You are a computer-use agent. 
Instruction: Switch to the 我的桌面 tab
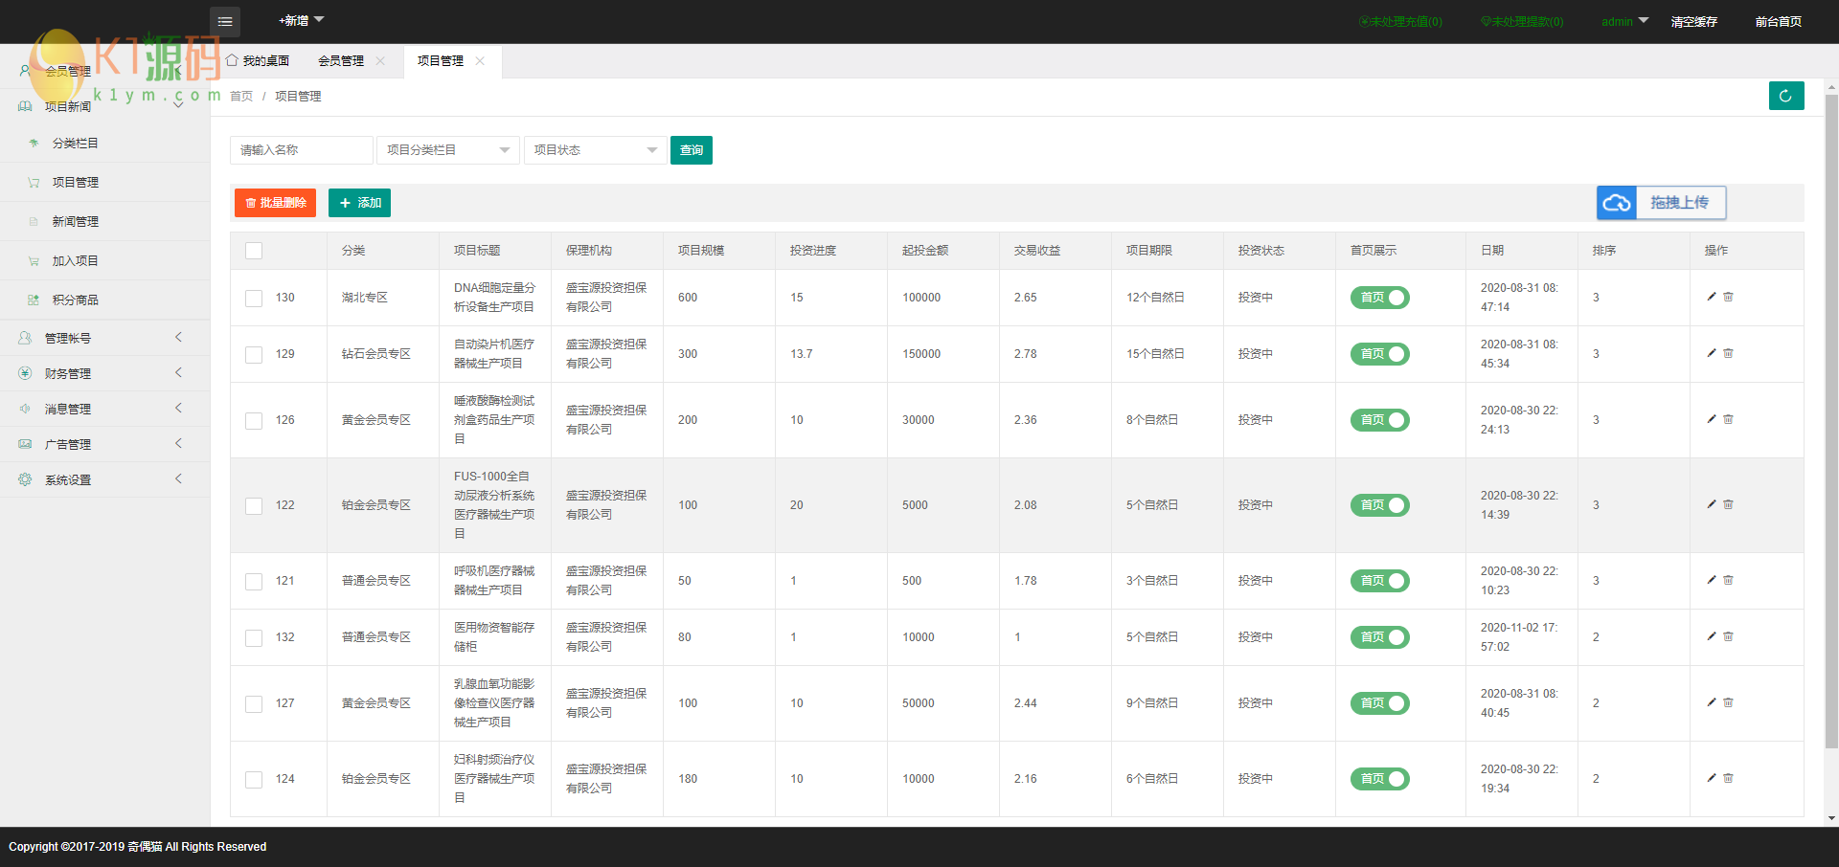(x=258, y=61)
